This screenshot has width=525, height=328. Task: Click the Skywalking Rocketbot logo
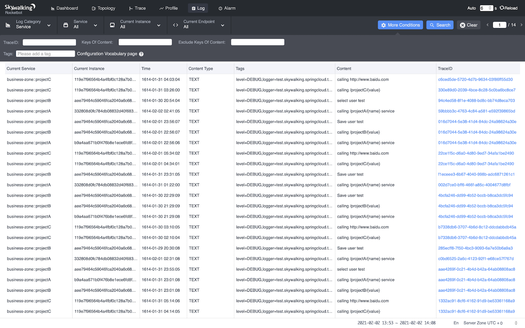(19, 8)
